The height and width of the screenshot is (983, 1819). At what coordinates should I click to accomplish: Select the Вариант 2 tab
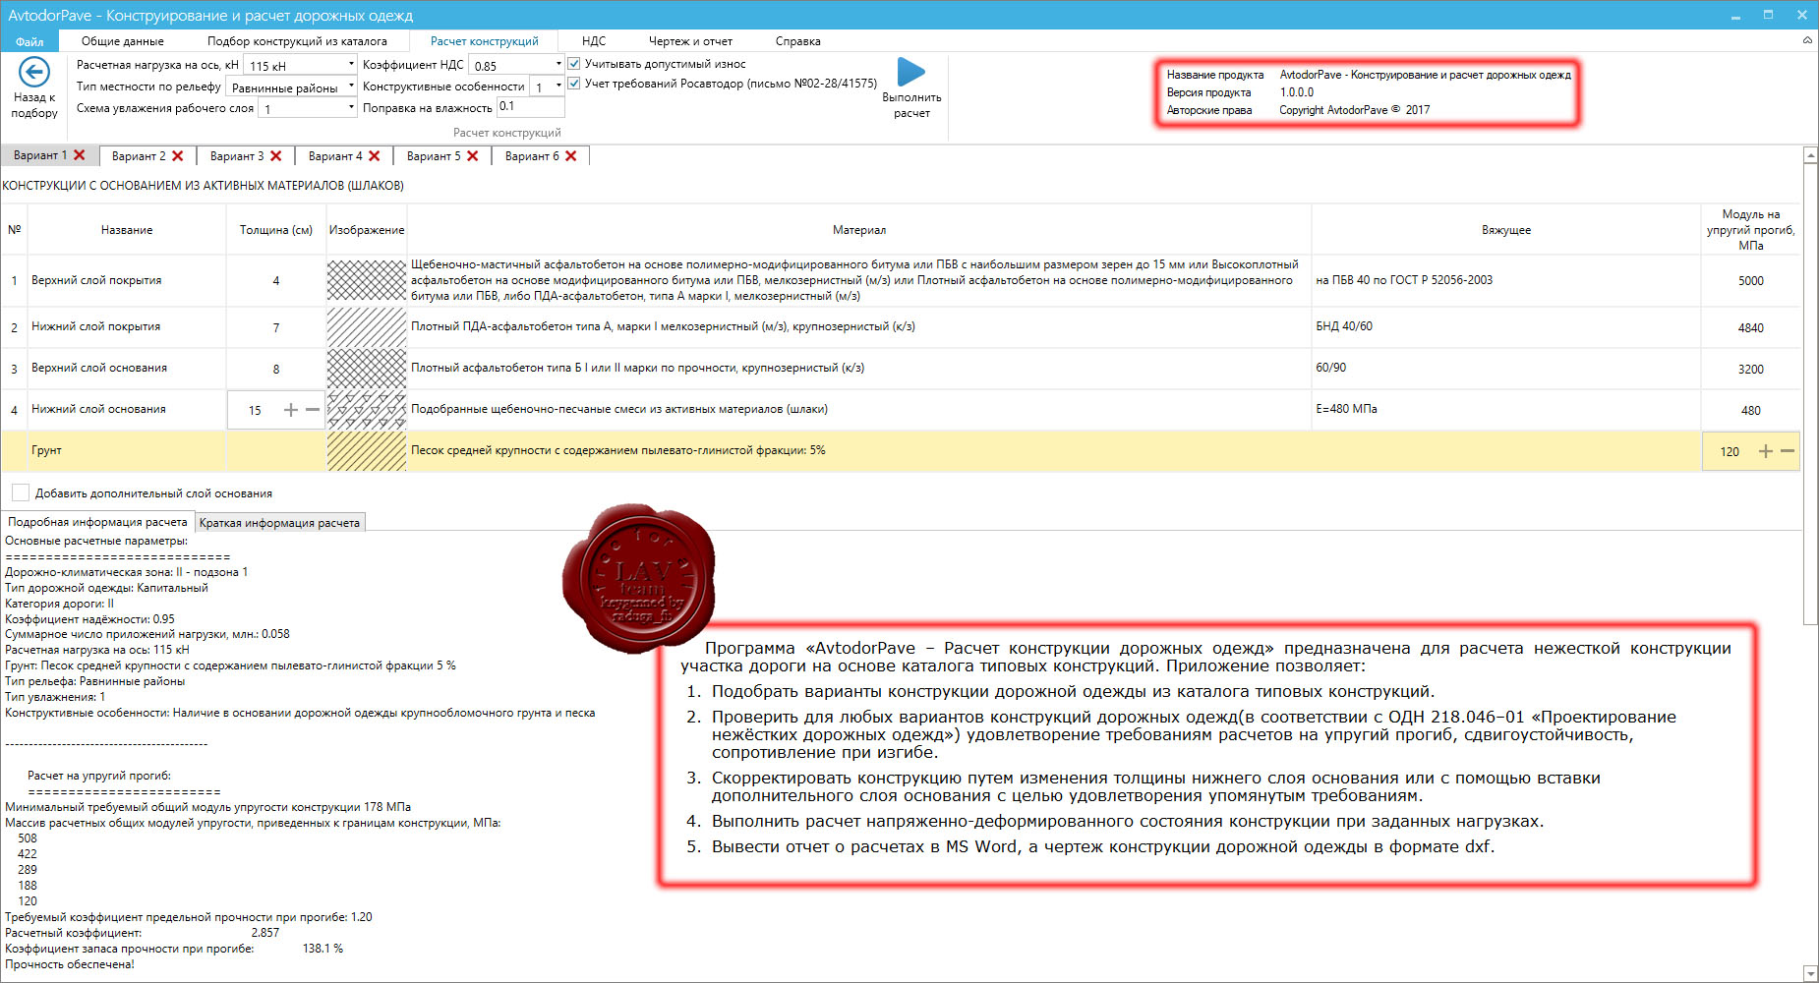click(139, 156)
